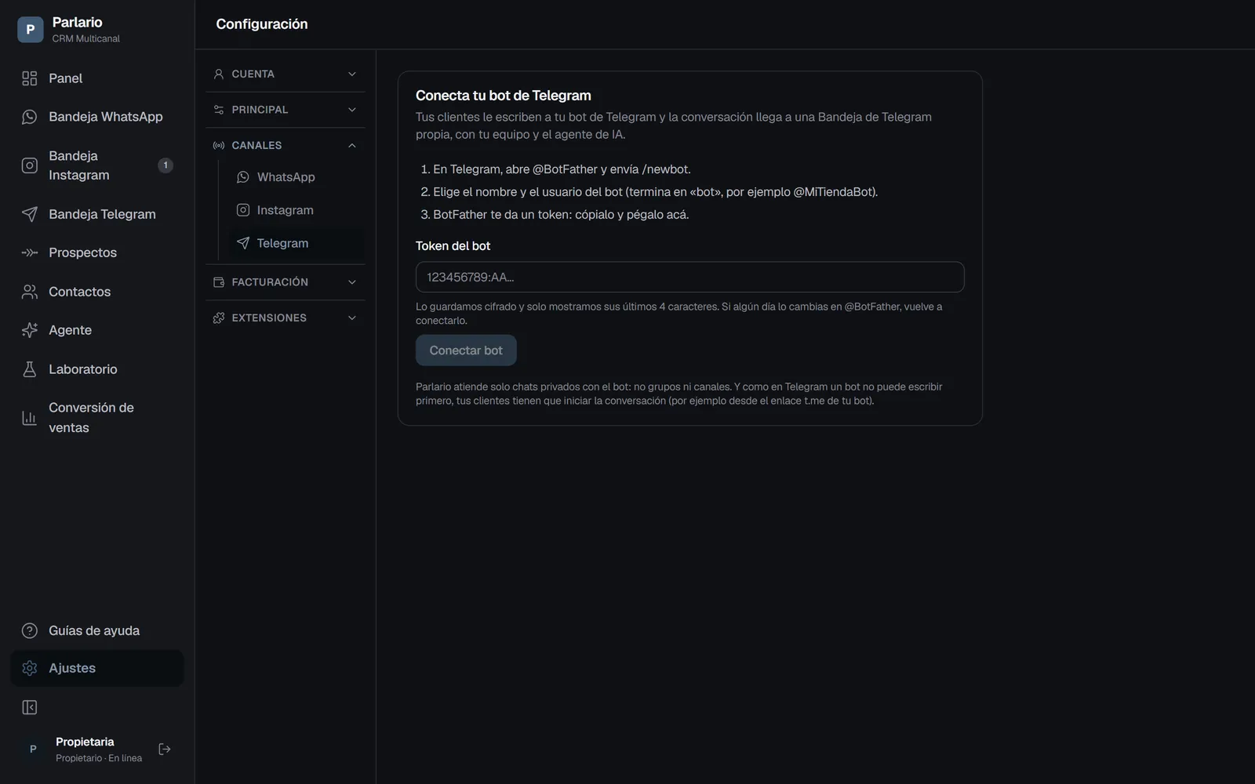Open Conversión de ventas chart icon
This screenshot has height=784, width=1255.
pyautogui.click(x=30, y=418)
